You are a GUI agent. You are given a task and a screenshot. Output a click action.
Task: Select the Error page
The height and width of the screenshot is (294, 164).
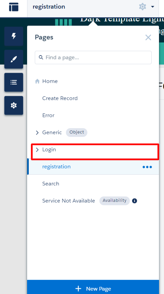coord(48,115)
